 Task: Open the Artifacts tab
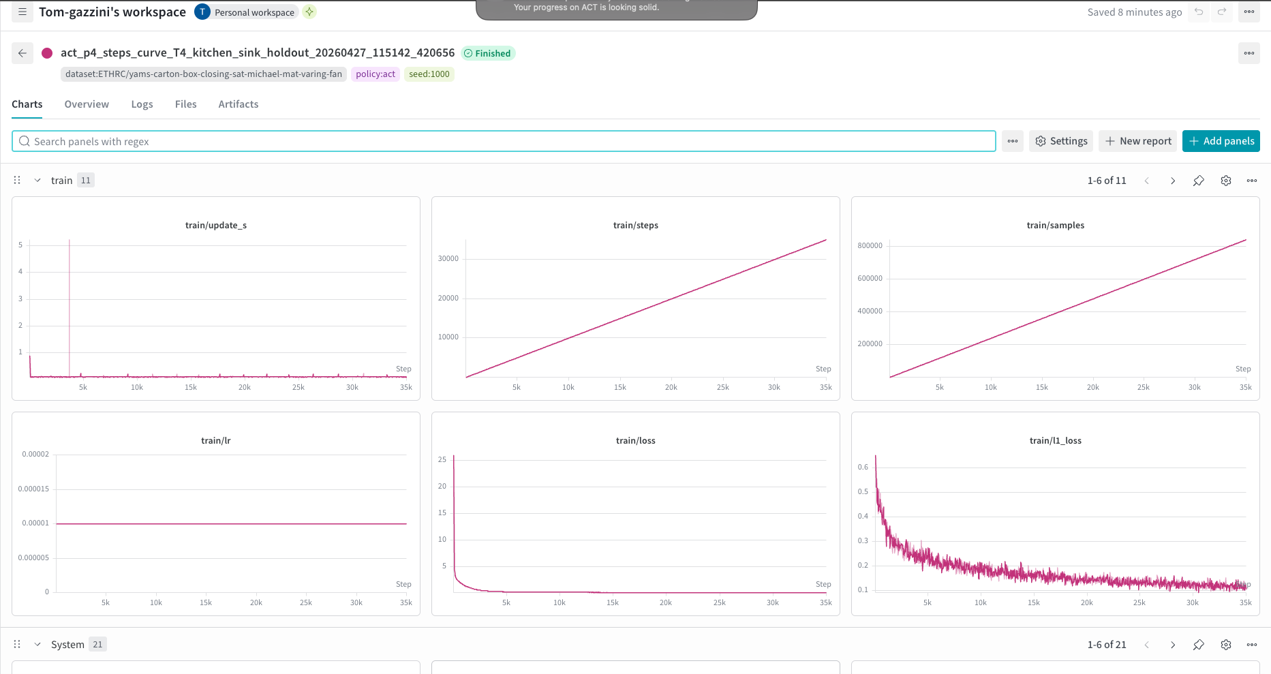(239, 104)
